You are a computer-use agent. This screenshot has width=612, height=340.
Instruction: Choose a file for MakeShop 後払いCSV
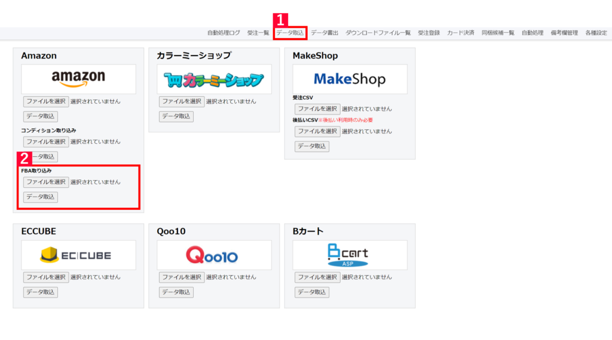pyautogui.click(x=317, y=132)
